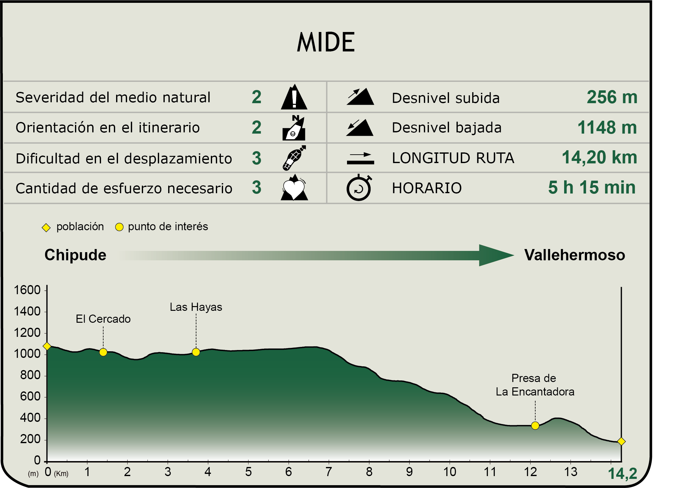Click the severity rating number 2
Screen dimensions: 673x488
(257, 97)
